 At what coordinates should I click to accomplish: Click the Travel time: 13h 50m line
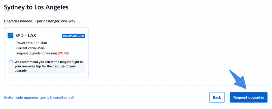point(30,43)
